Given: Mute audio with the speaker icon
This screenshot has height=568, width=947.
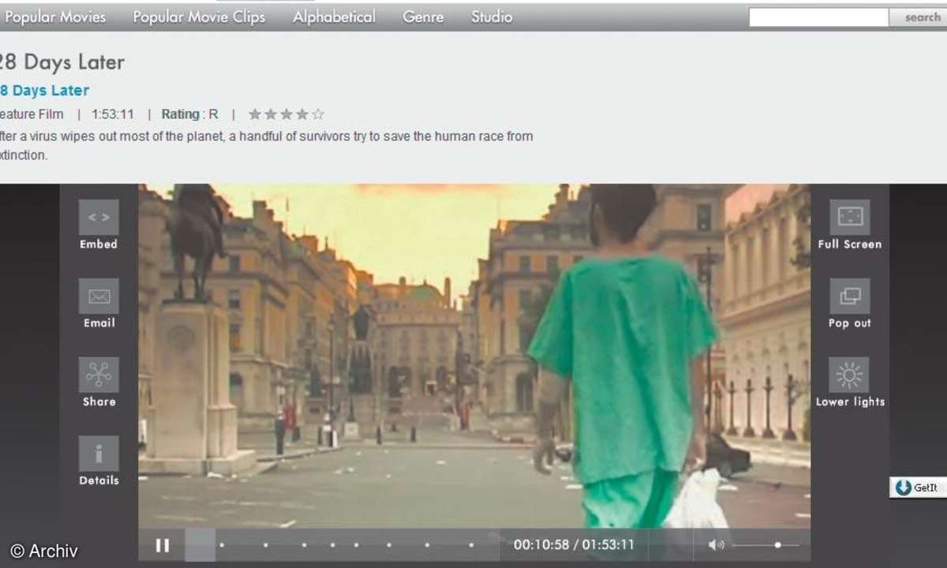Looking at the screenshot, I should [716, 545].
